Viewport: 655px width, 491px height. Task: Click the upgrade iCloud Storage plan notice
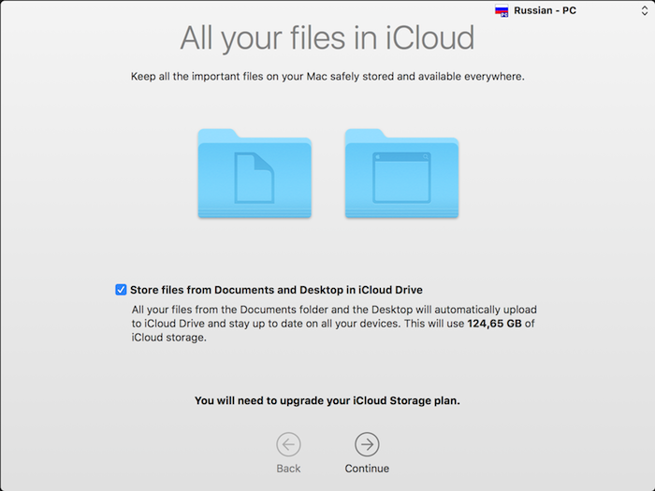(x=327, y=401)
